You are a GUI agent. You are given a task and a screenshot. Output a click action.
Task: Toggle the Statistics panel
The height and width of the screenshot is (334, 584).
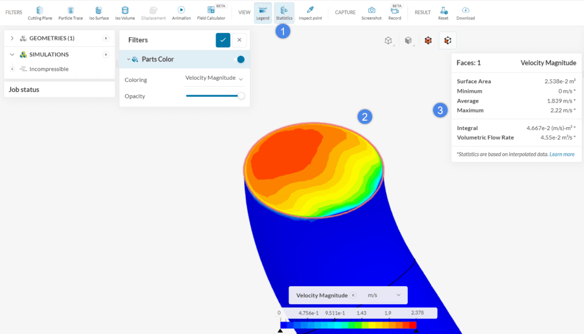click(x=283, y=11)
